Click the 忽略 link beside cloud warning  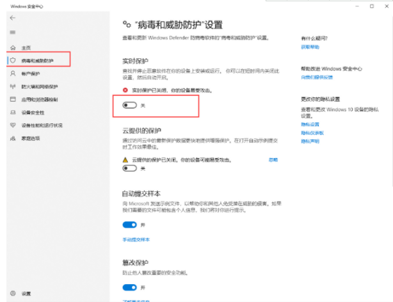[x=273, y=159]
